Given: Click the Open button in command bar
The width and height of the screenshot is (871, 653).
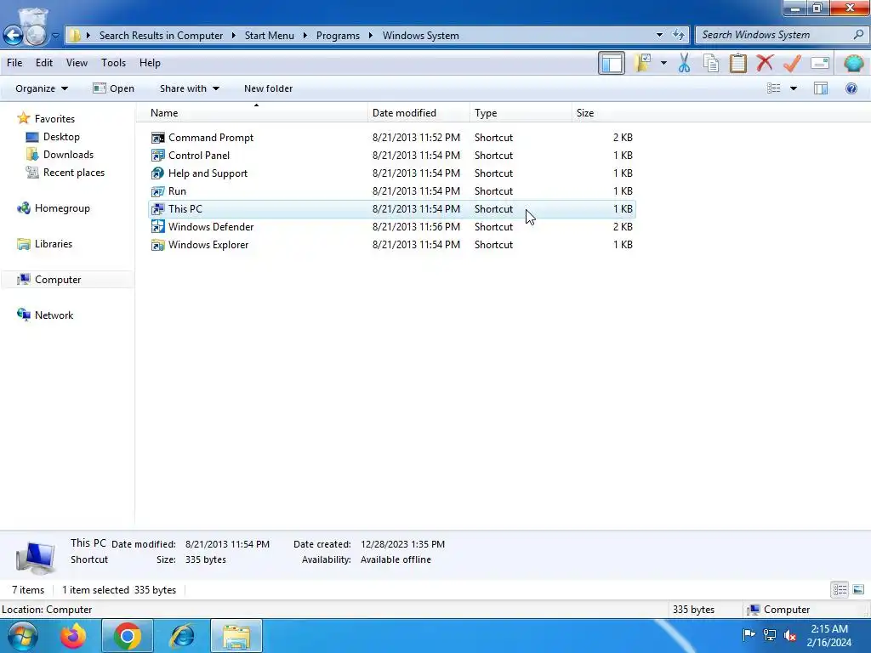Looking at the screenshot, I should 113,88.
